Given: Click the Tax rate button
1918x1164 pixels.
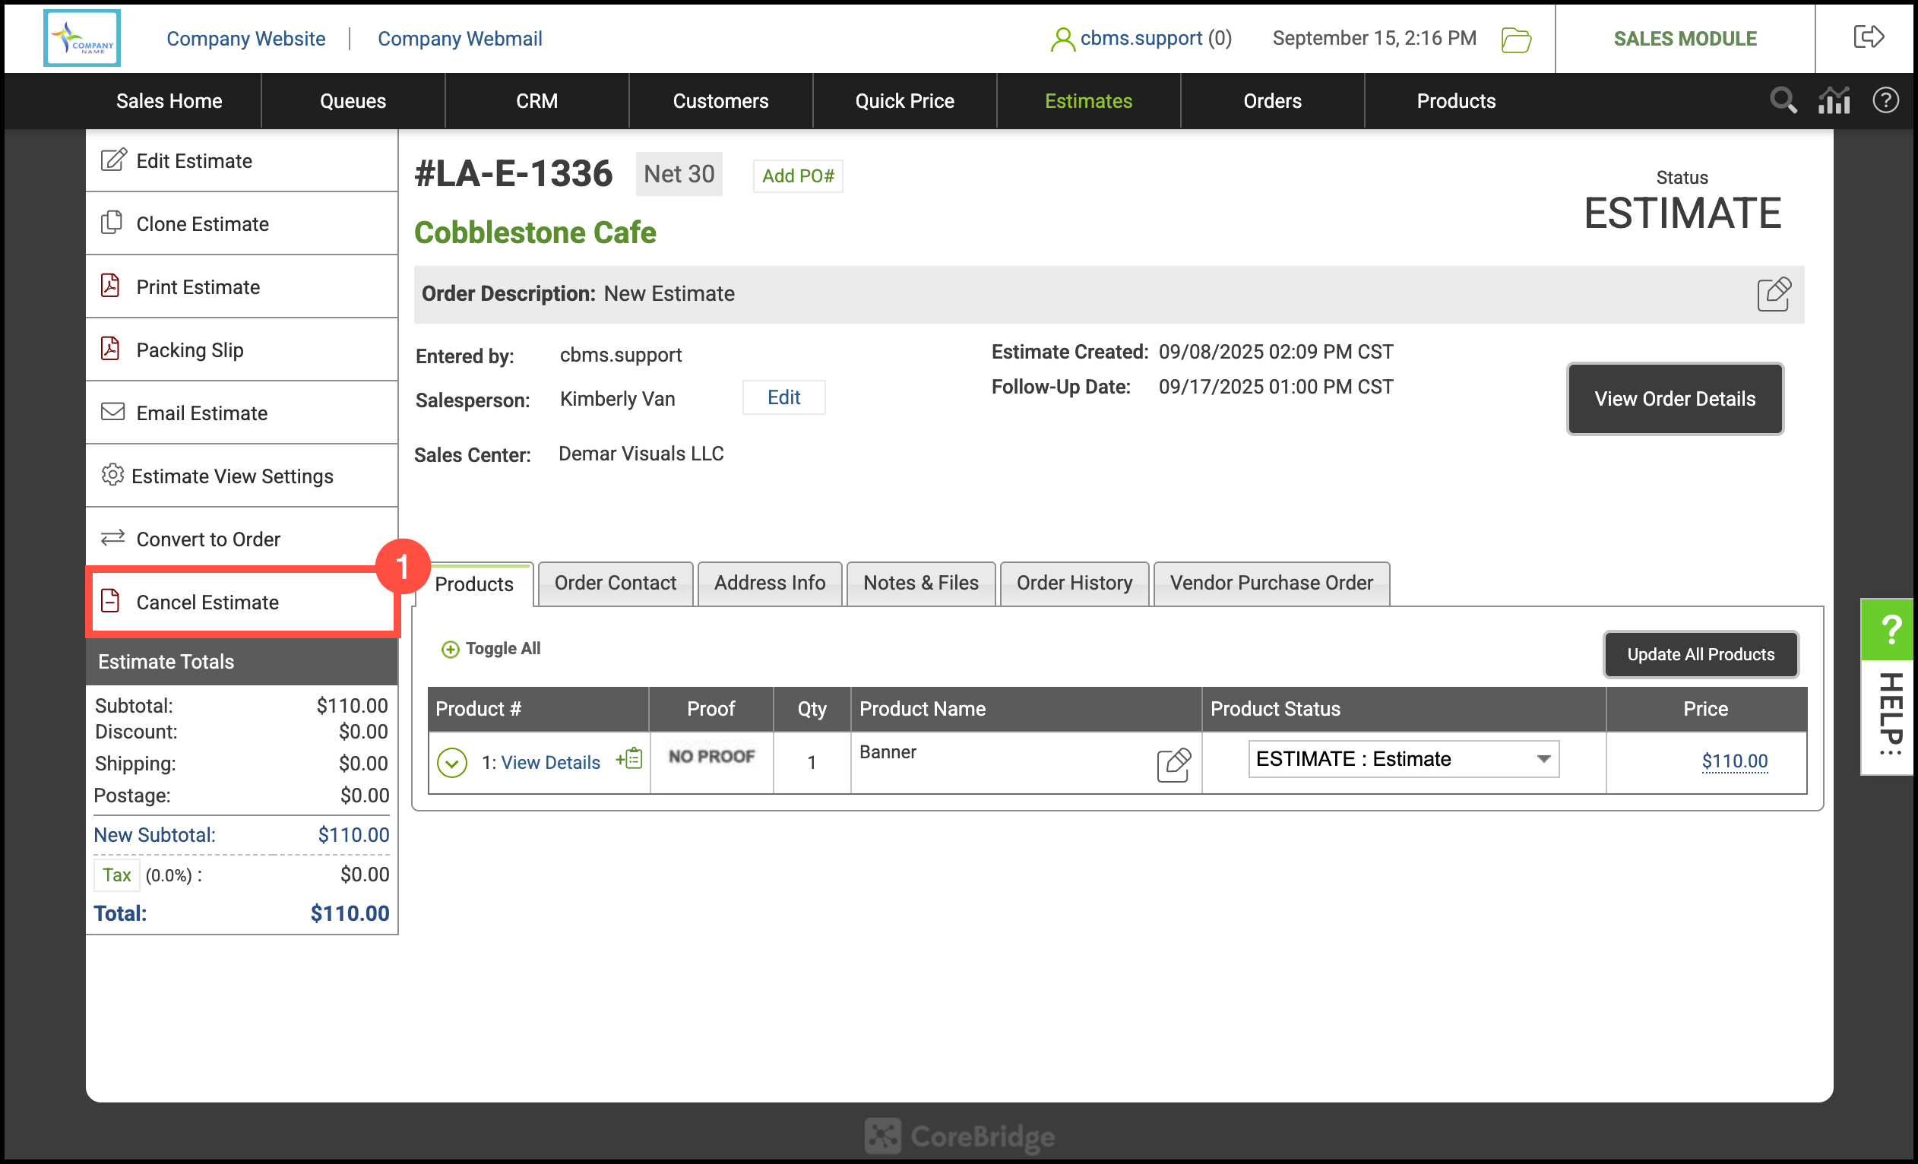Looking at the screenshot, I should [x=117, y=875].
